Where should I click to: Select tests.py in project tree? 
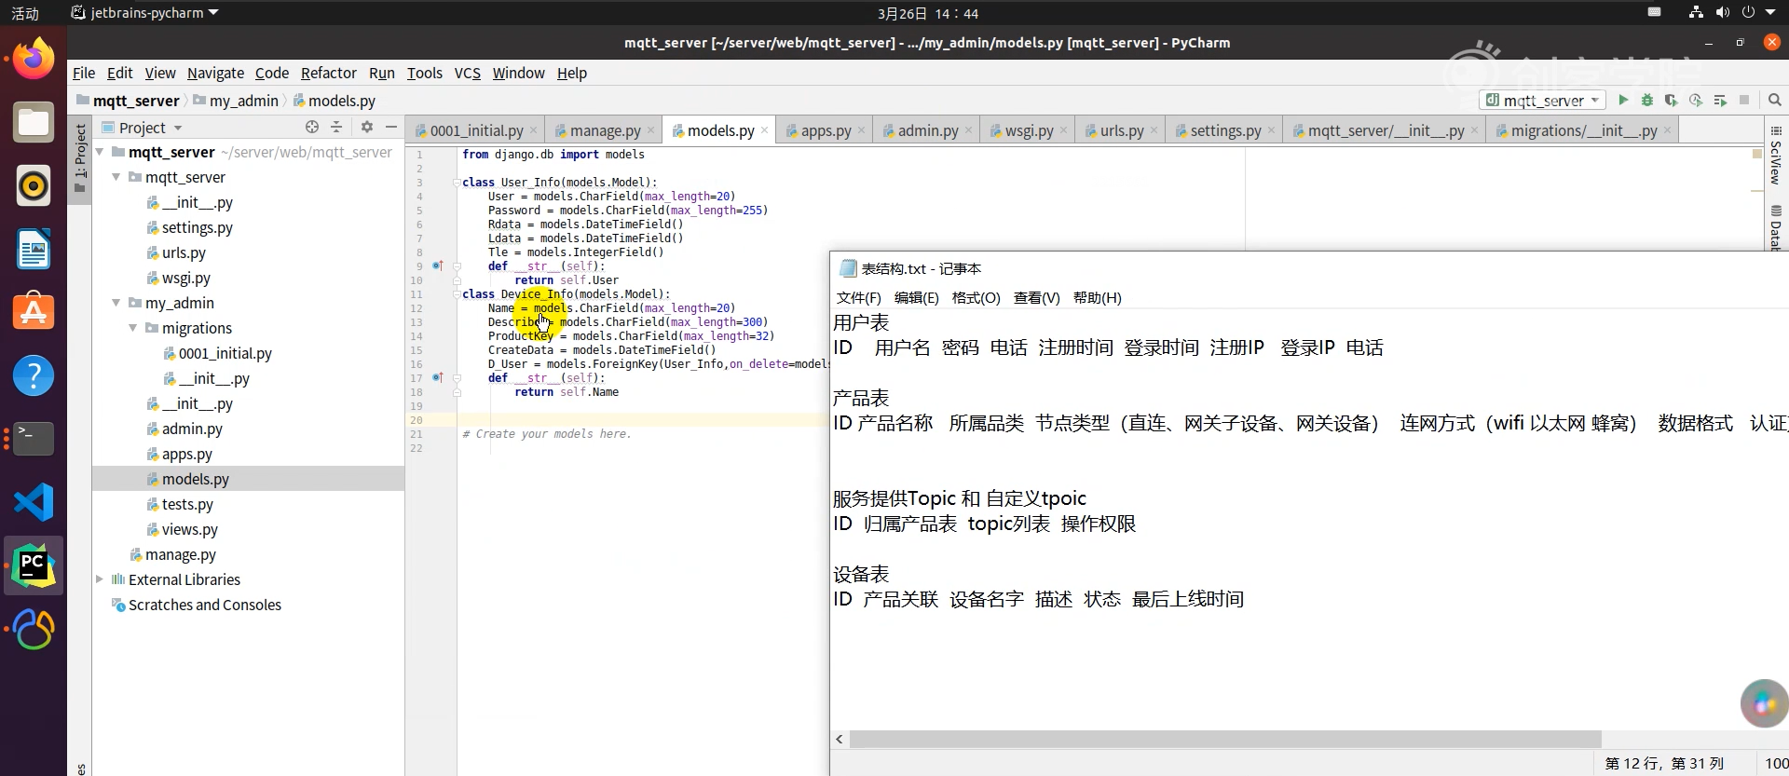coord(186,504)
